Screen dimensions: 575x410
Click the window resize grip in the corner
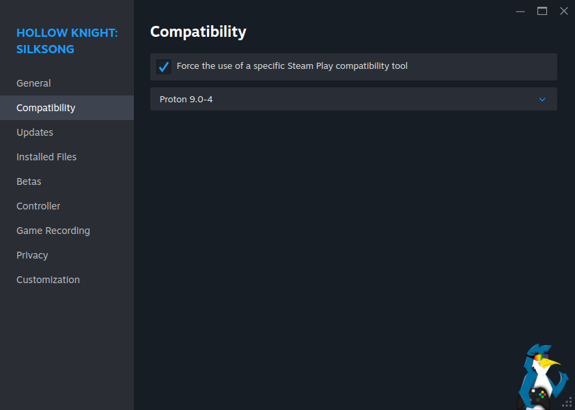point(567,402)
